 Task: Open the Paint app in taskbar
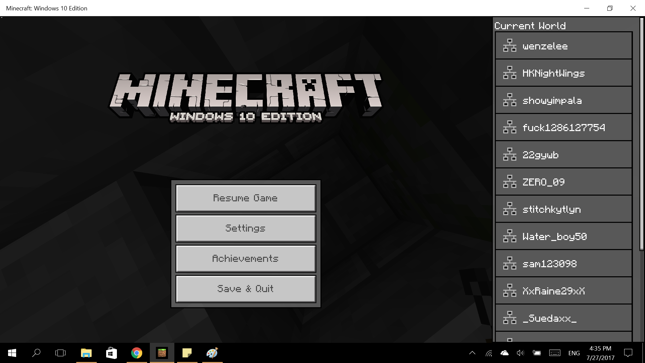[x=212, y=353]
